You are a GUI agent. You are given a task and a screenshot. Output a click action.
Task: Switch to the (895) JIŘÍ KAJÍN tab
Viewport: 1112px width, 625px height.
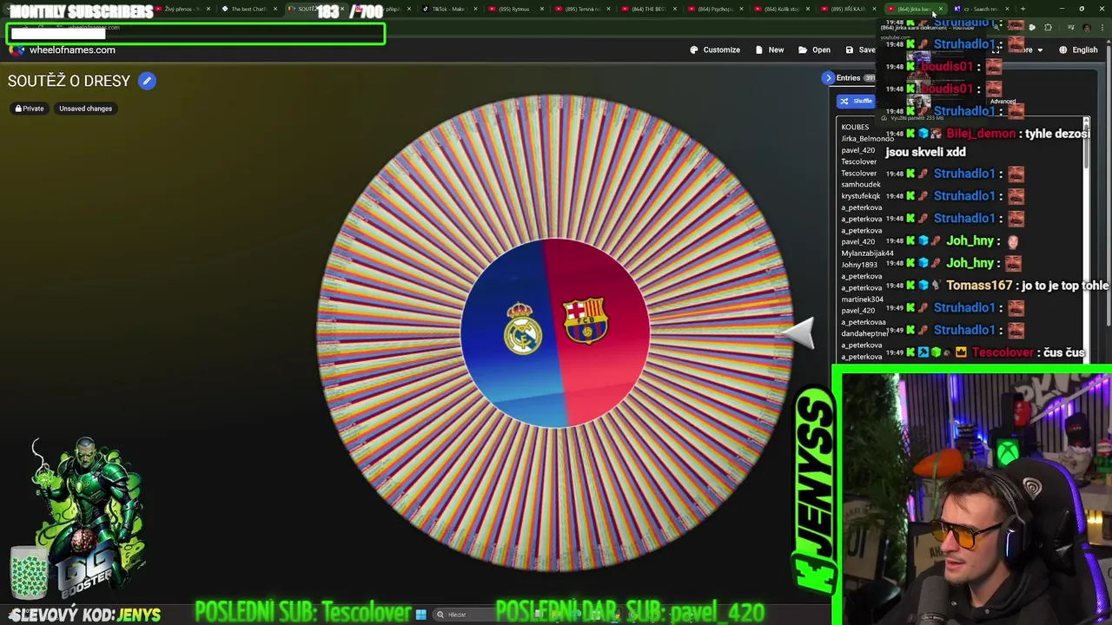tap(847, 9)
